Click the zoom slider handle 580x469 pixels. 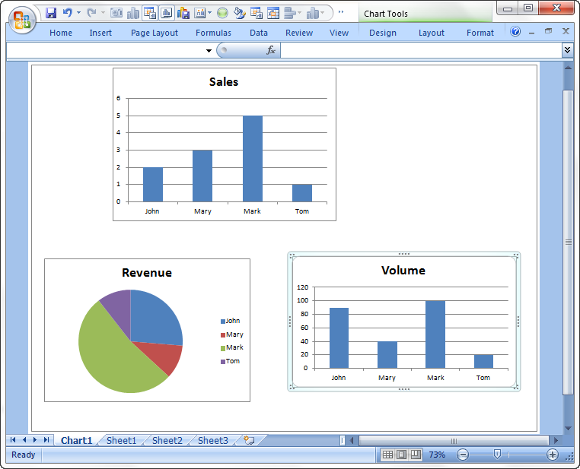pos(497,455)
